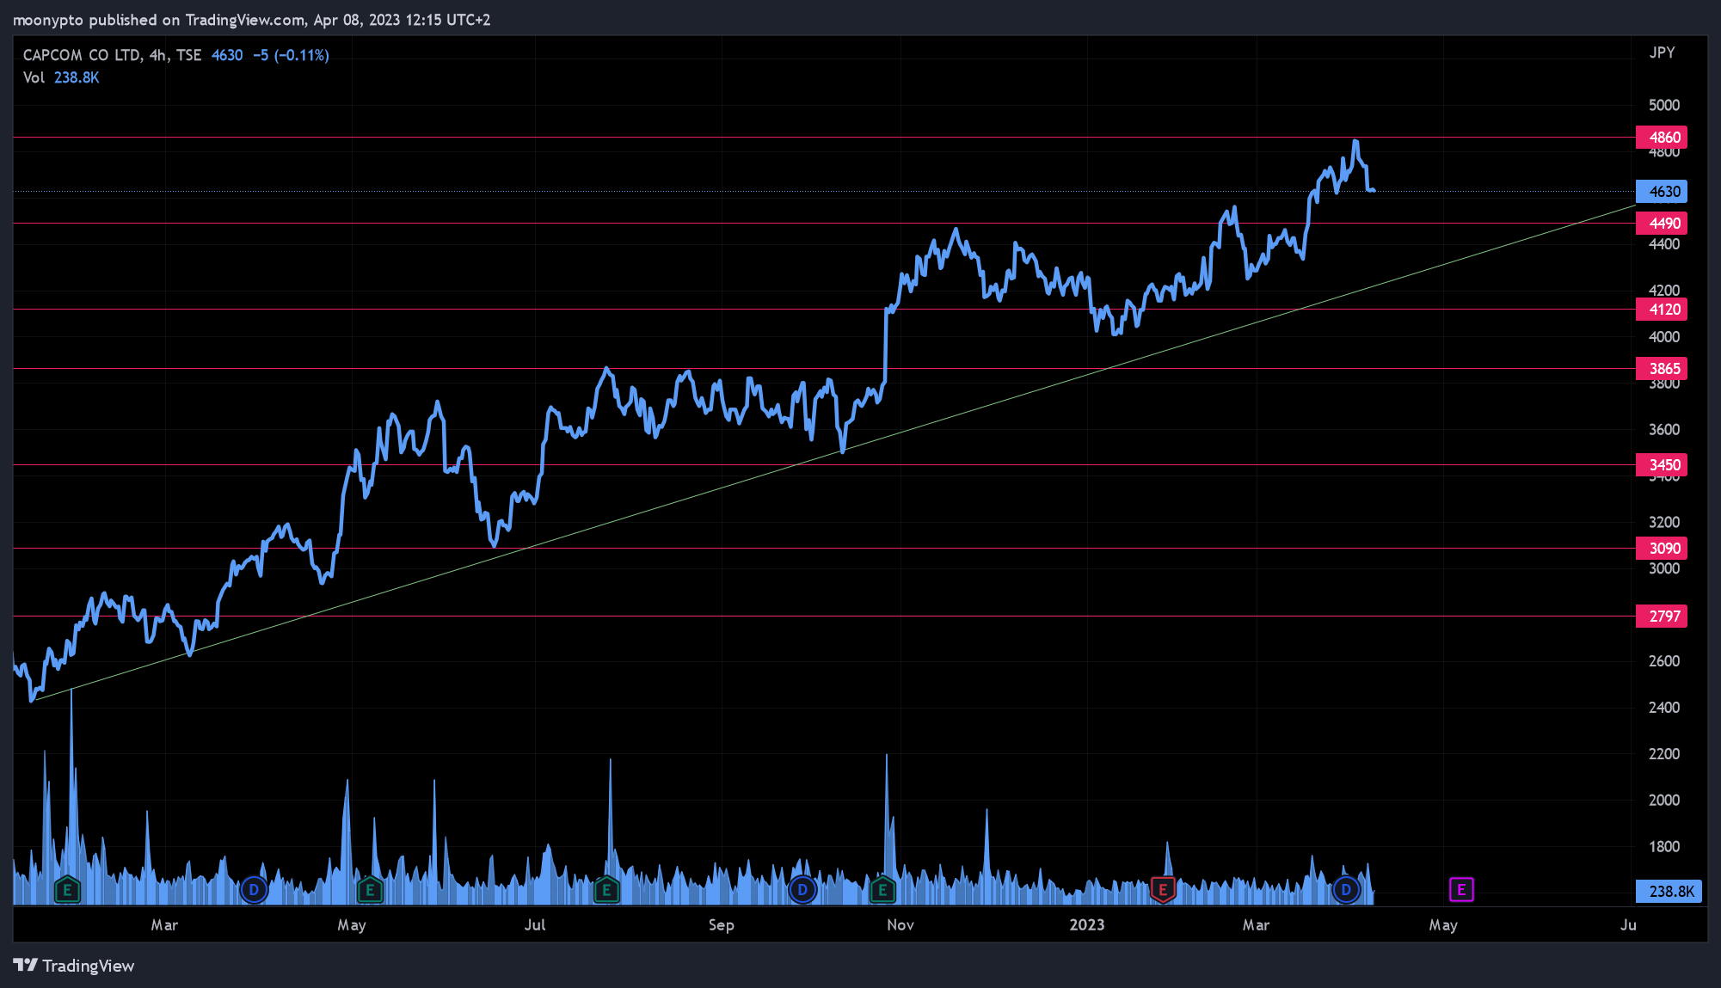Select the 3450 price level label
This screenshot has width=1721, height=988.
(x=1661, y=465)
